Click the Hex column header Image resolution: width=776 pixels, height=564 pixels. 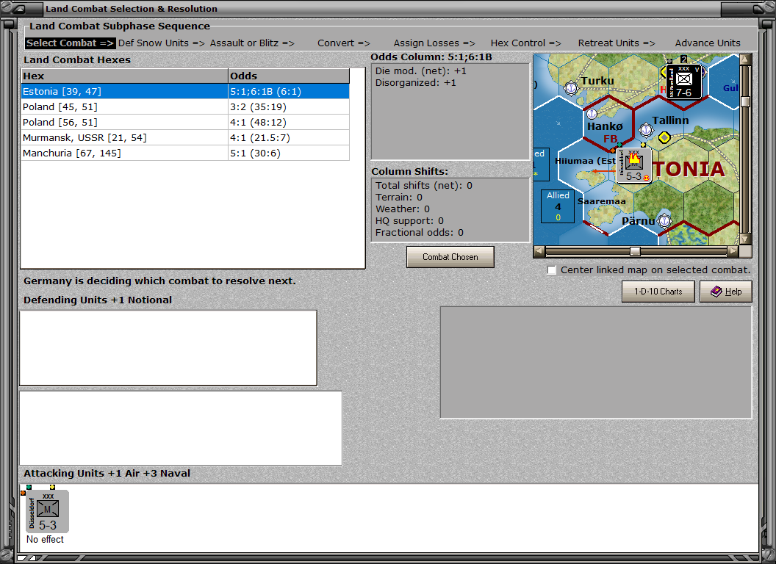click(124, 76)
